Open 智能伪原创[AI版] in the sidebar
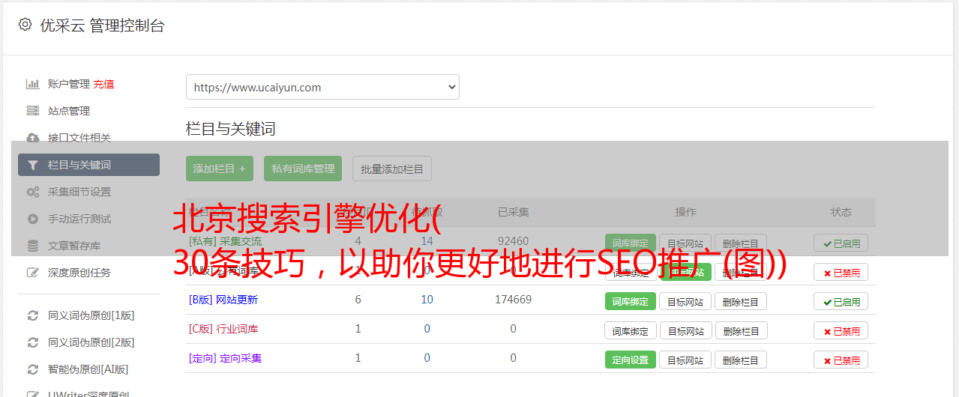959x397 pixels. 88,369
